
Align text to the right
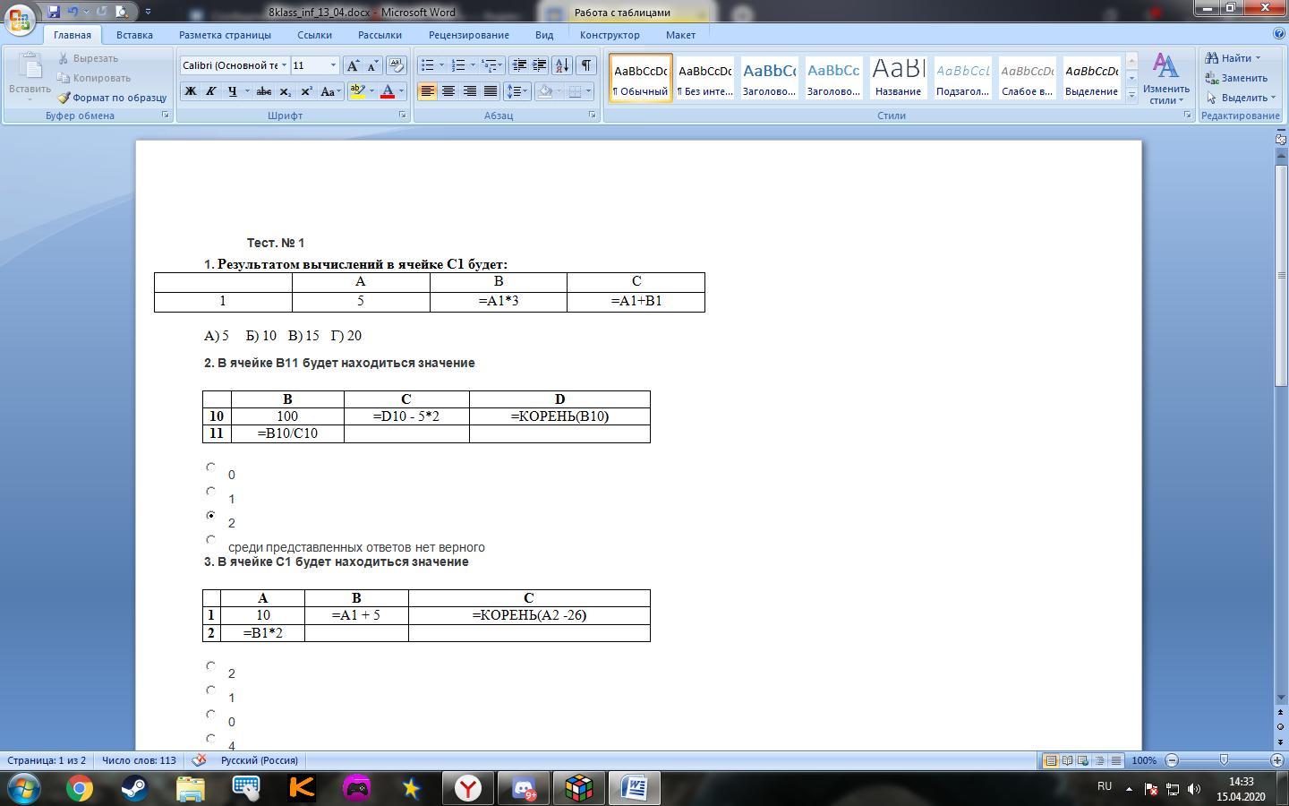469,91
